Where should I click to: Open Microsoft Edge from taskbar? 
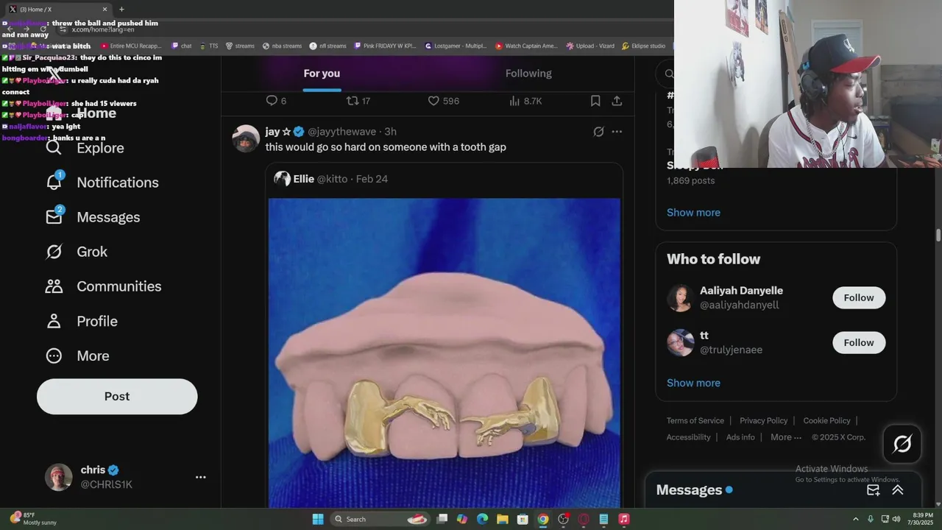pyautogui.click(x=482, y=519)
